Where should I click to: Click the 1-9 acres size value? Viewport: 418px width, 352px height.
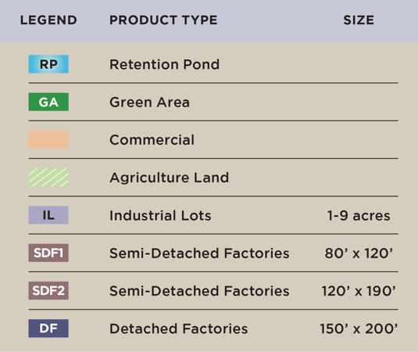click(359, 215)
